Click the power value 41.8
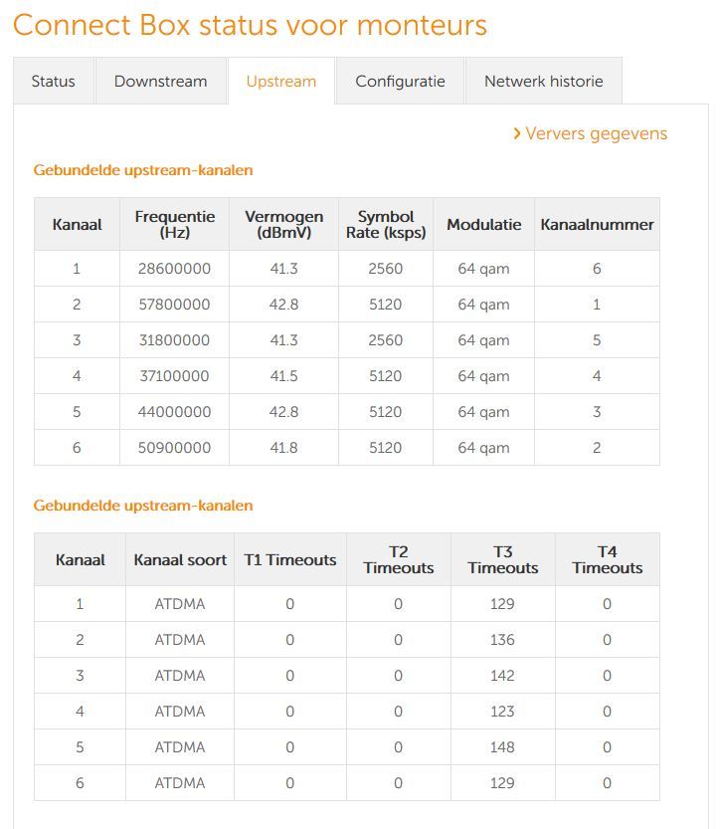Viewport: 722px width, 829px height. 283,448
